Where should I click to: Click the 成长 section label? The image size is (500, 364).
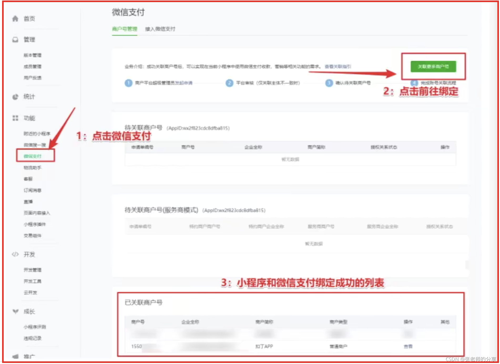29,311
